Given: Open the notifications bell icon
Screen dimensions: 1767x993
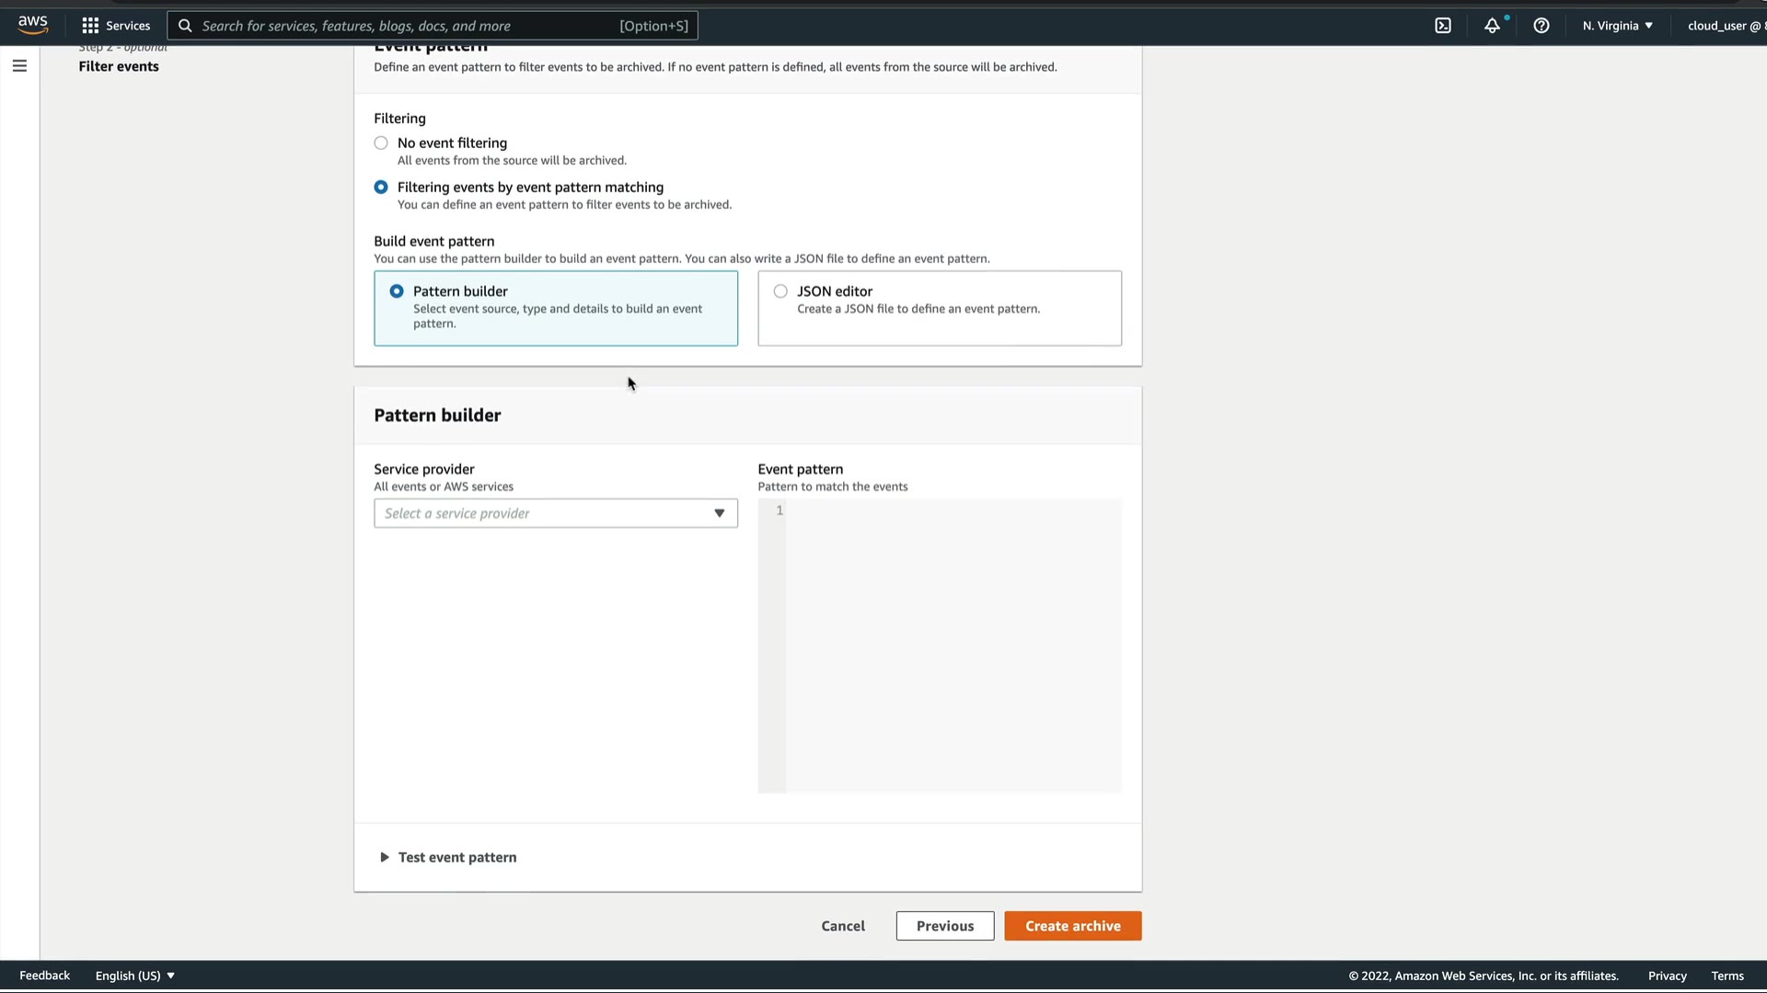Looking at the screenshot, I should pyautogui.click(x=1492, y=26).
